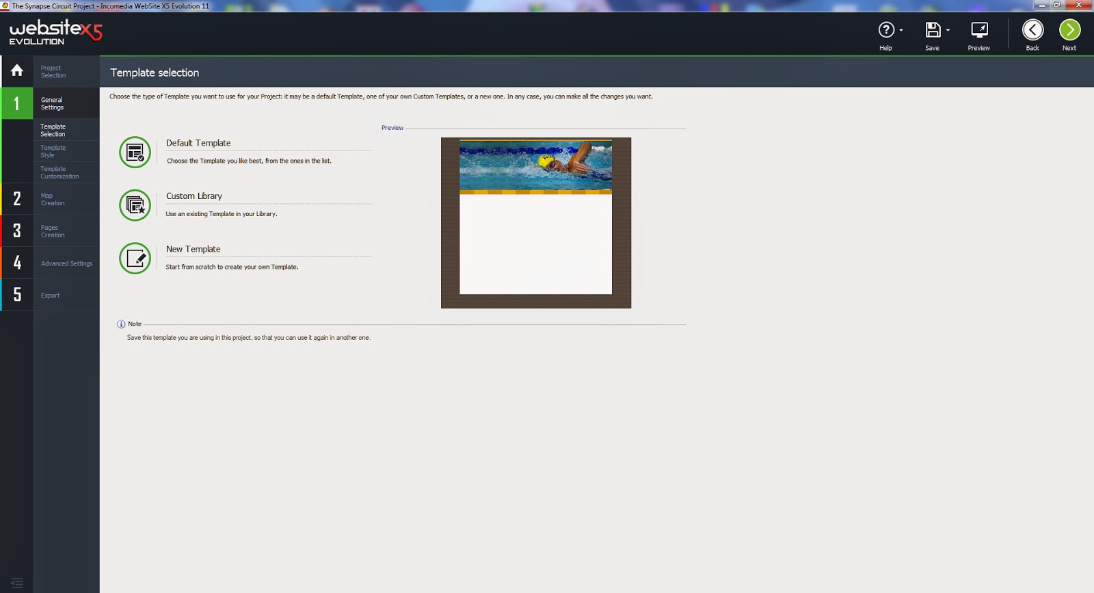Minimize the WebSite X5 window
The height and width of the screenshot is (593, 1094).
pyautogui.click(x=1042, y=5)
